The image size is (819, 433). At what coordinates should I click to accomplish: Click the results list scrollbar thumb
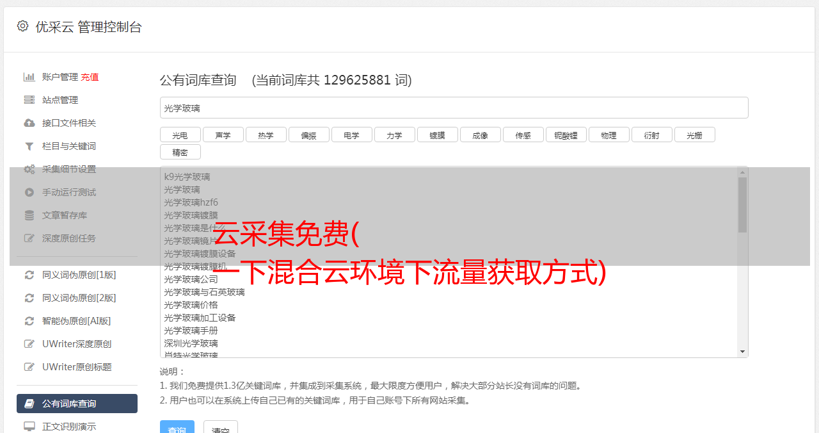pos(742,205)
